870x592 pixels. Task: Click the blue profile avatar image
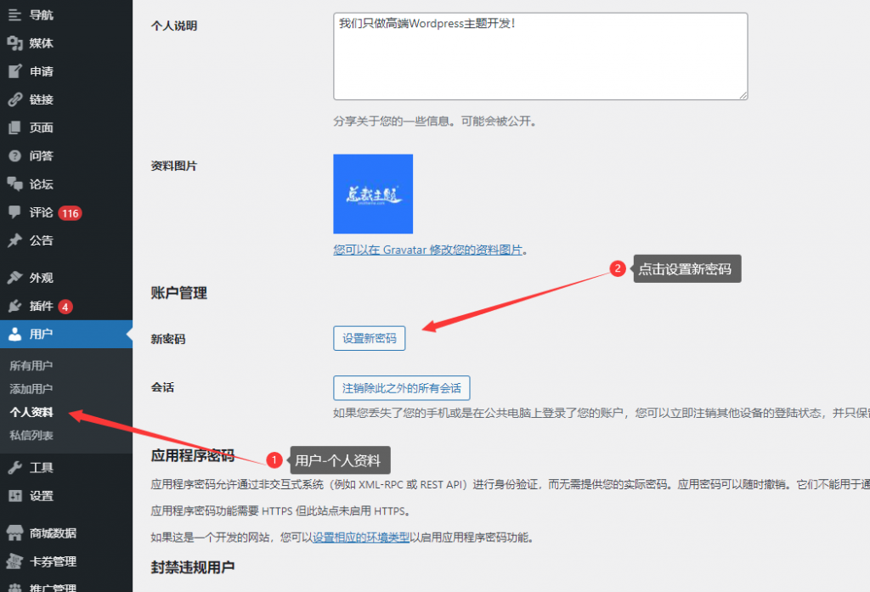(x=373, y=194)
